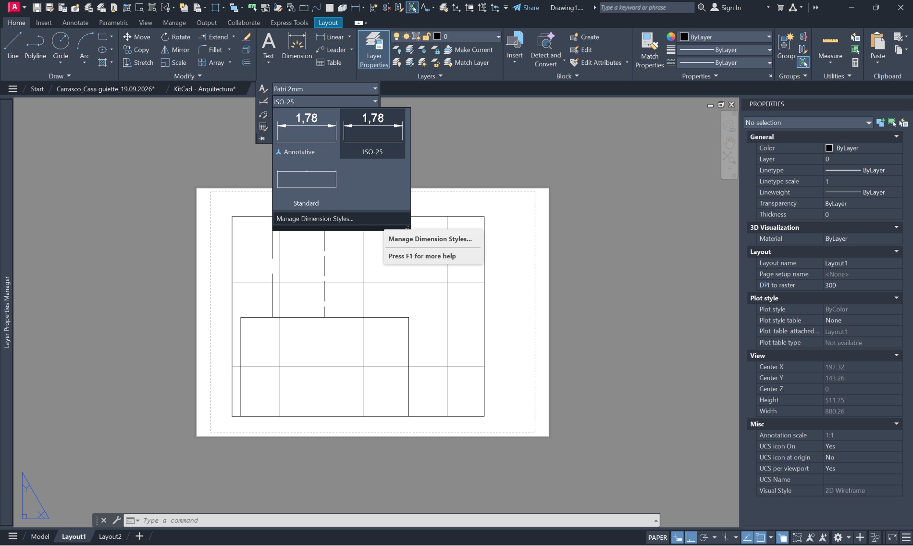Click the Save icon in quick access toolbar
The image size is (913, 546).
click(37, 8)
